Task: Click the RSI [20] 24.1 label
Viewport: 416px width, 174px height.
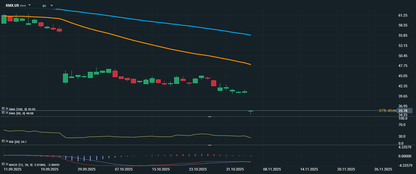Action: (18, 142)
